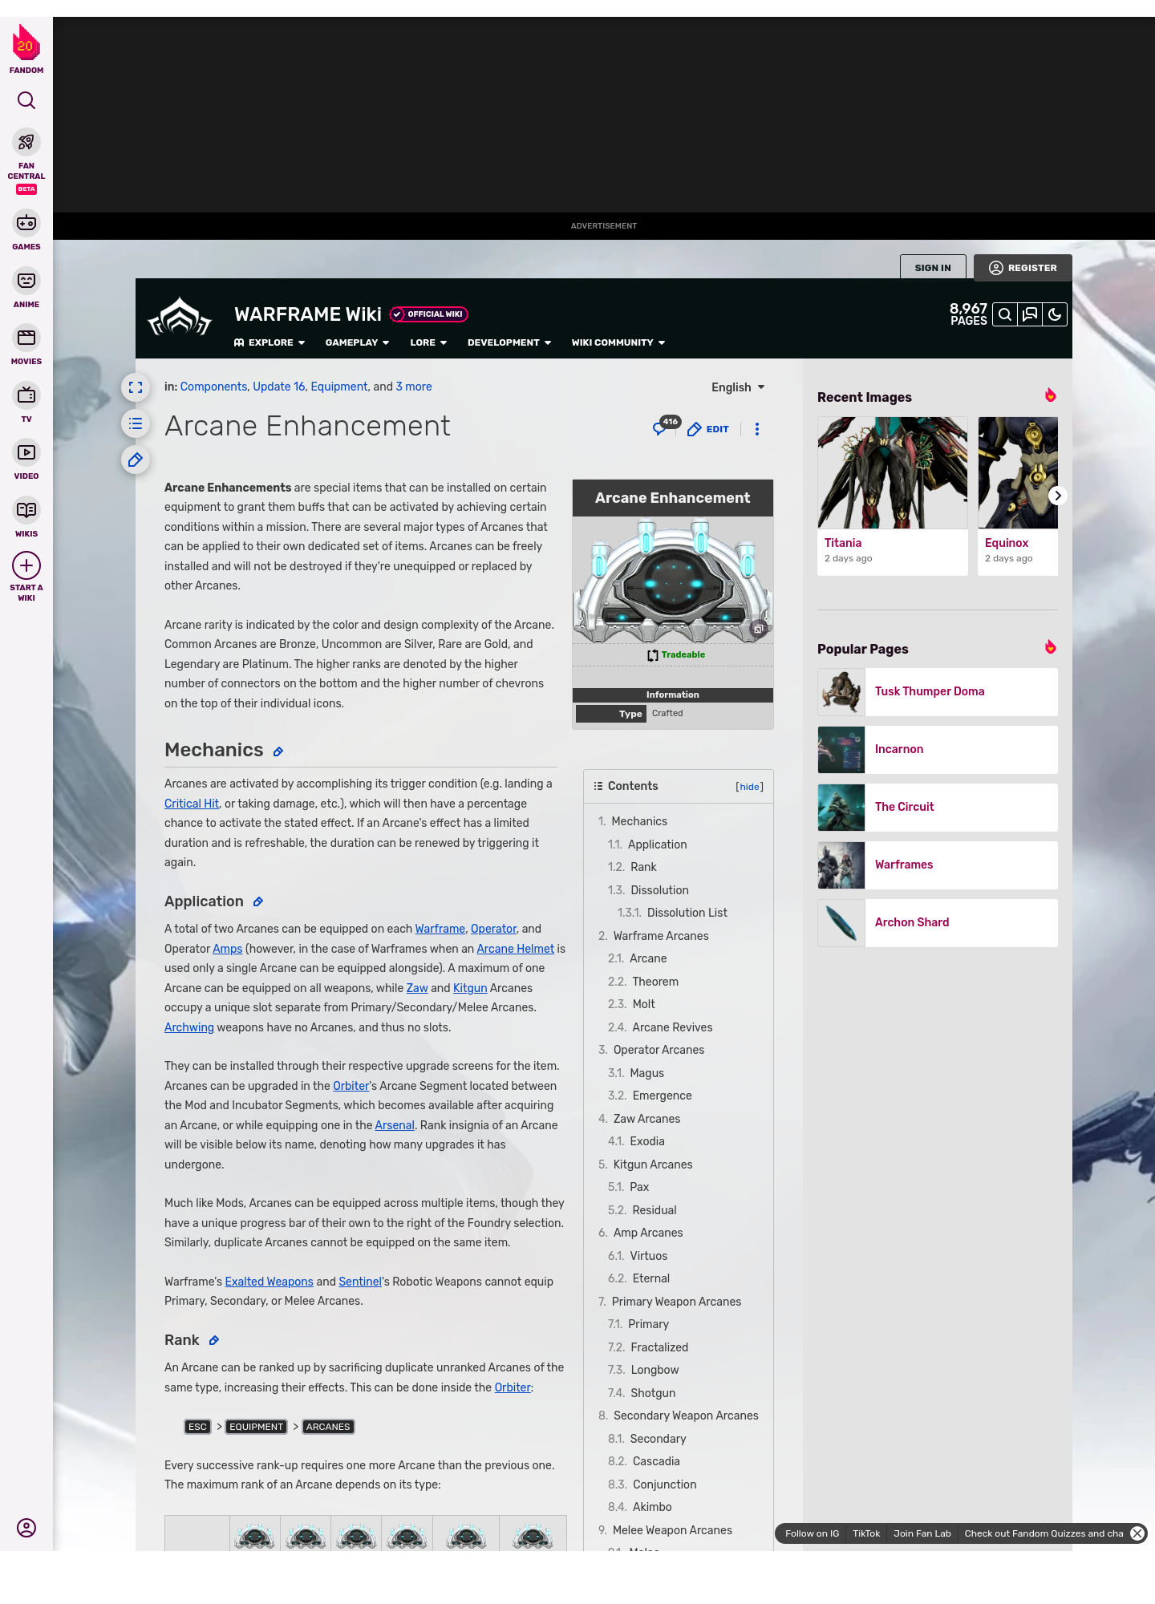Click the Edit button beside the title
Viewport: 1155px width, 1604px height.
coord(708,429)
